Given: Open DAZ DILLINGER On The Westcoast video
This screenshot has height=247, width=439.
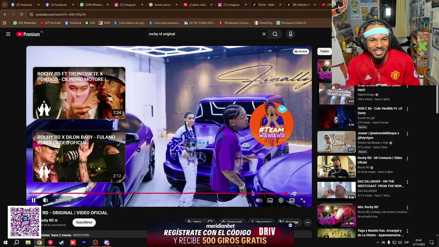Looking at the screenshot, I should click(x=336, y=190).
